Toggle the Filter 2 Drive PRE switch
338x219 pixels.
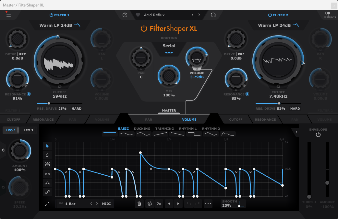tap(241, 54)
